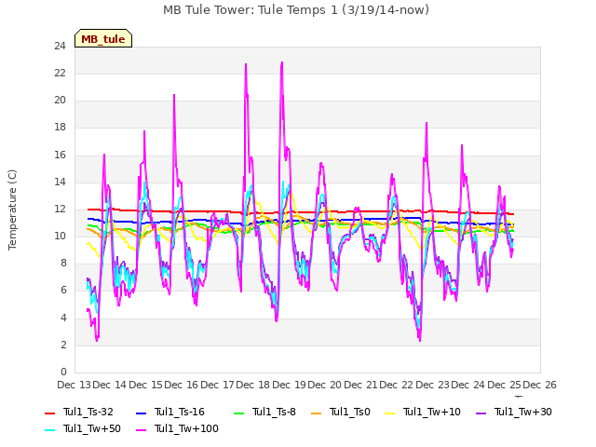Click the Dec 19 x-axis tick label
This screenshot has width=596, height=447.
point(289,385)
